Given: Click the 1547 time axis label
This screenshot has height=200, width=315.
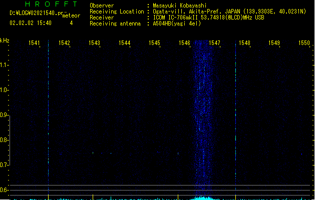Looking at the screenshot, I should click(x=214, y=43).
